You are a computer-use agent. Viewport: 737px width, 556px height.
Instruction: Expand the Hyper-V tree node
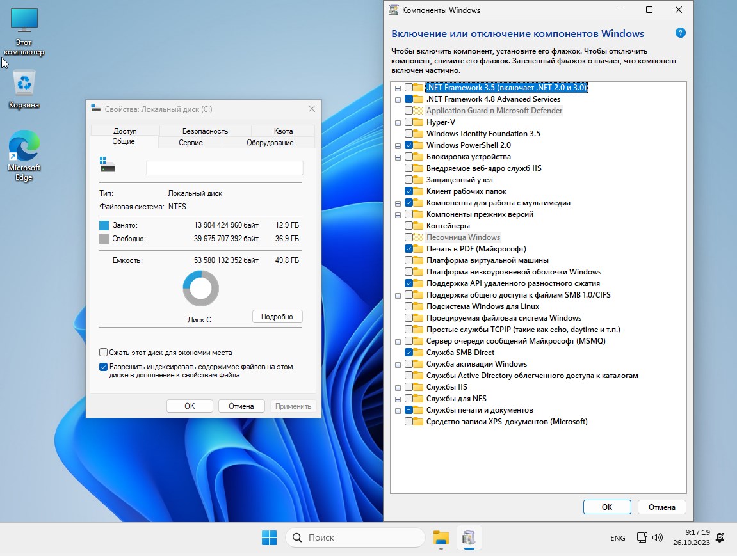(x=398, y=122)
